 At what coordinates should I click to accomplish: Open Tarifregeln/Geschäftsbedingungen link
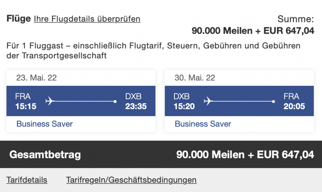pos(131,180)
